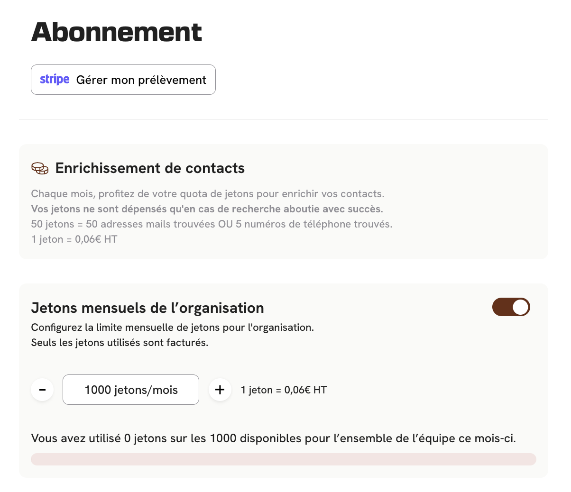Click "Configurez la limite mensuelle de jetons" text
This screenshot has height=492, width=571.
(172, 328)
